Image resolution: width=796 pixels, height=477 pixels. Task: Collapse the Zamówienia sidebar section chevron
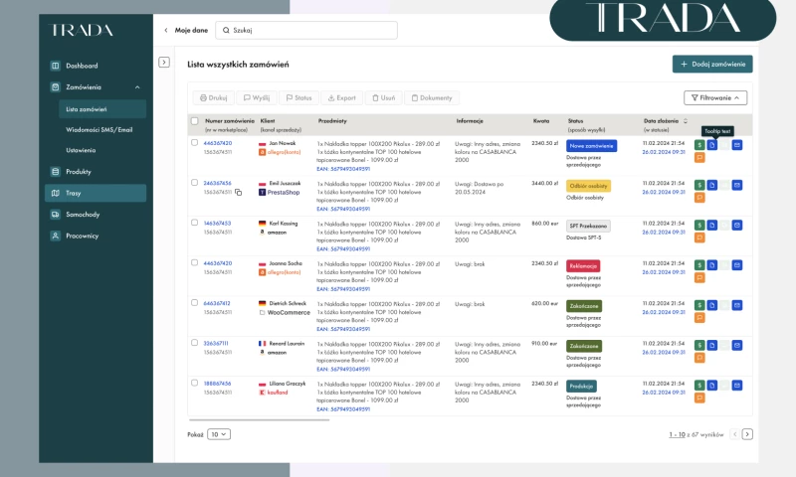tap(137, 87)
